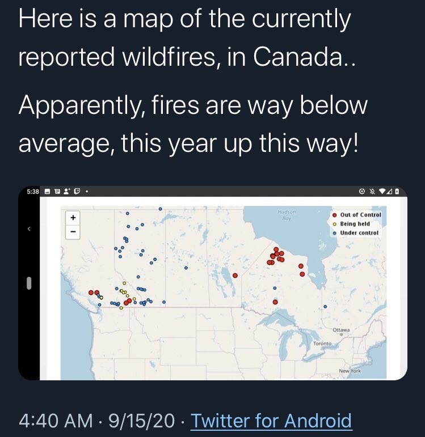This screenshot has width=425, height=437.
Task: Select the Under control legend entry
Action: click(356, 233)
